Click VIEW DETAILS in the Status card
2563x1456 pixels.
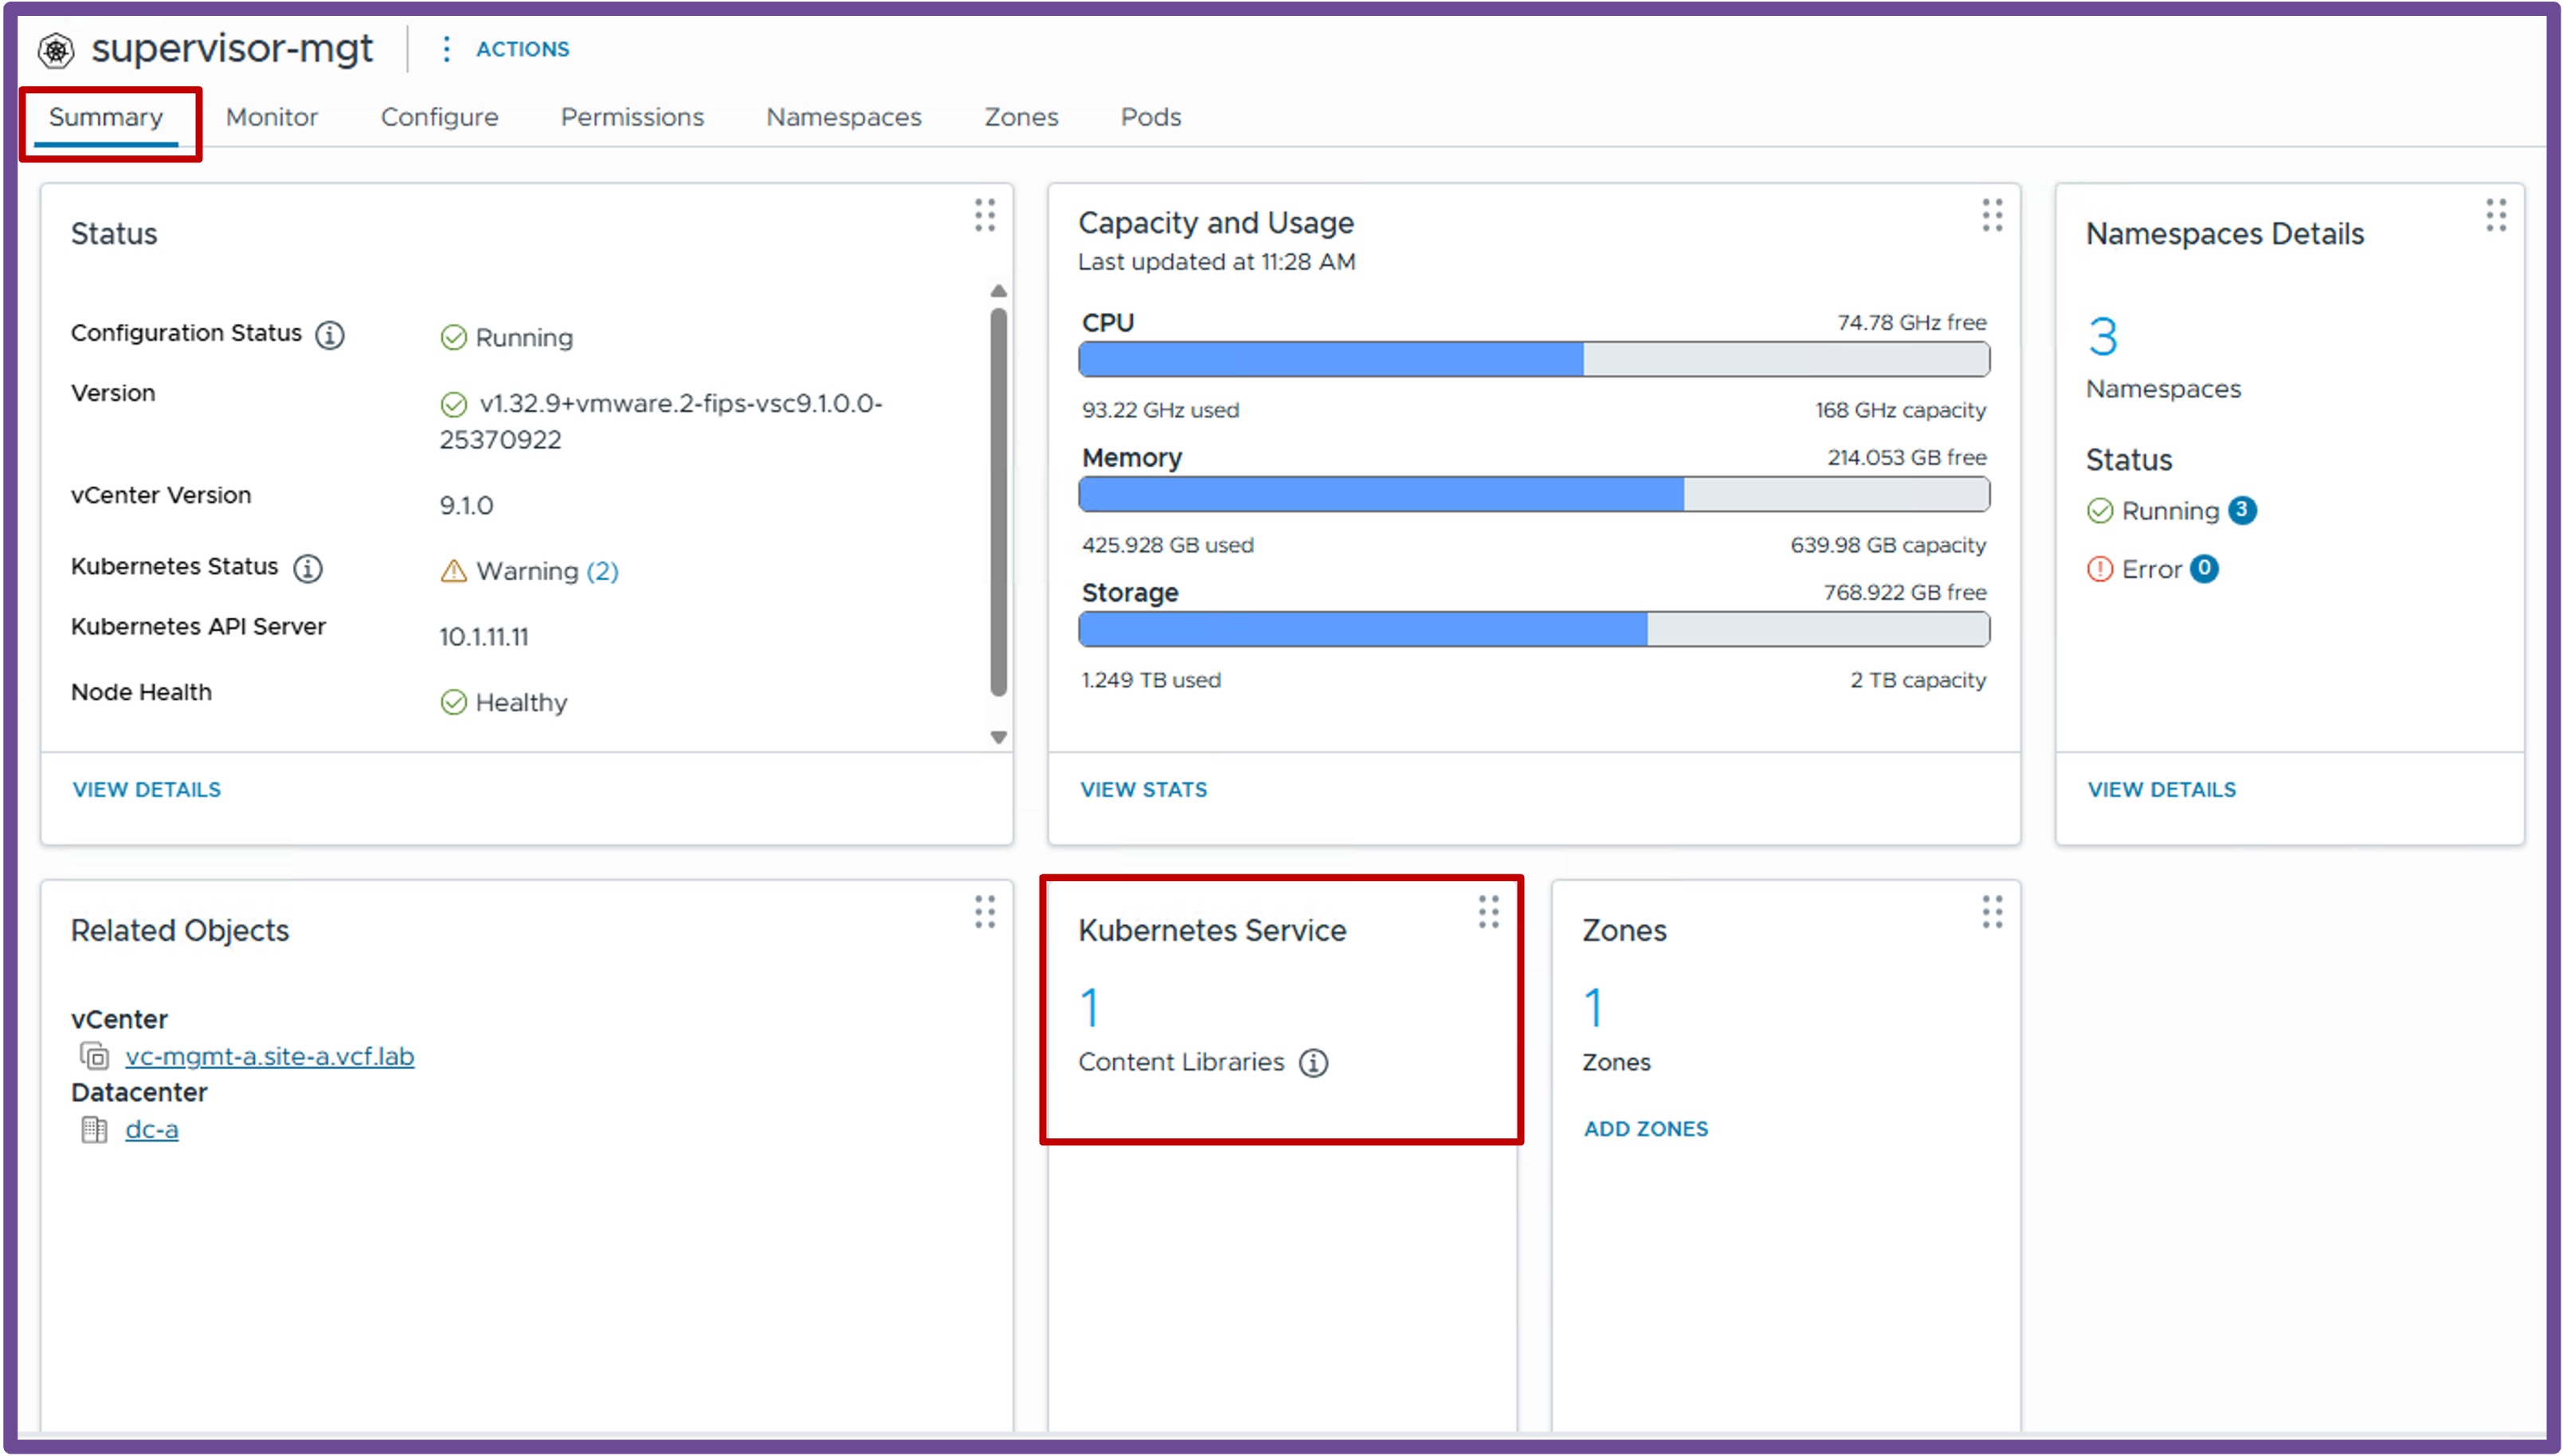point(147,789)
